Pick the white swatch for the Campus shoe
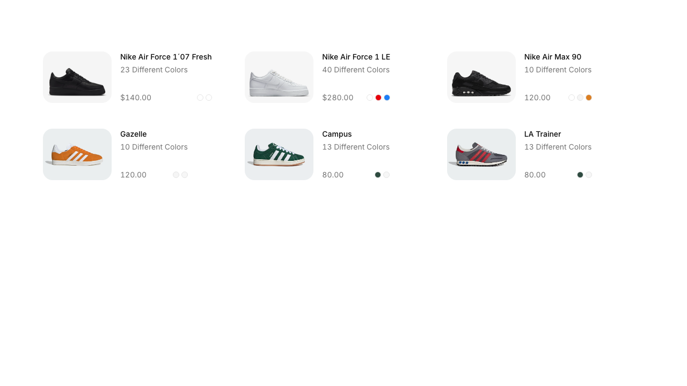The width and height of the screenshot is (687, 386). tap(386, 175)
